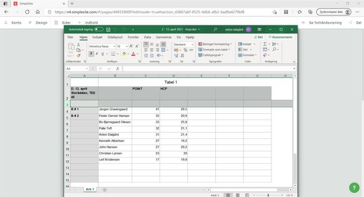Toggle bottom vertical alignment
364x197 pixels.
(x=157, y=44)
